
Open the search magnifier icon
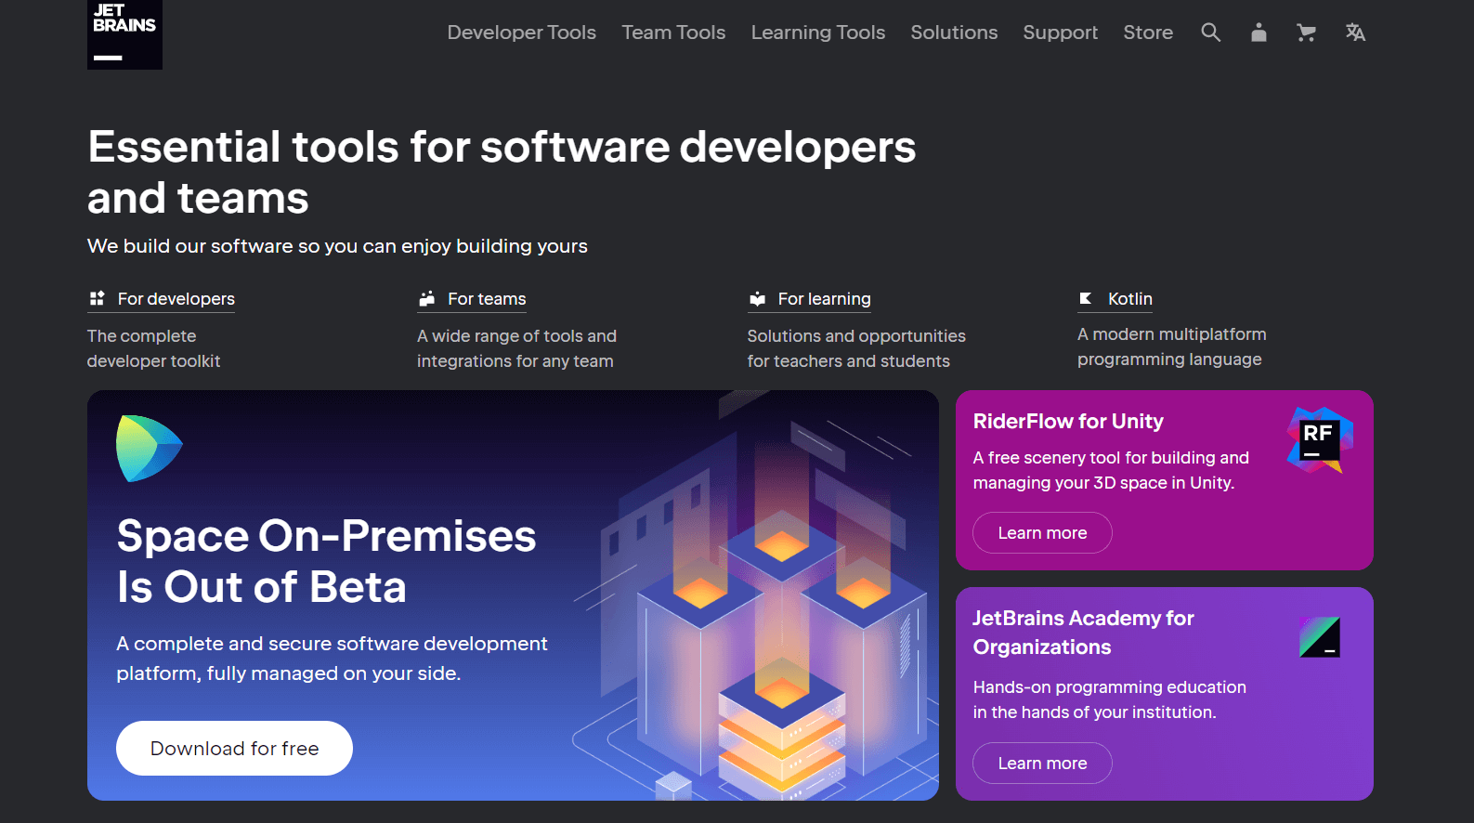[1210, 33]
